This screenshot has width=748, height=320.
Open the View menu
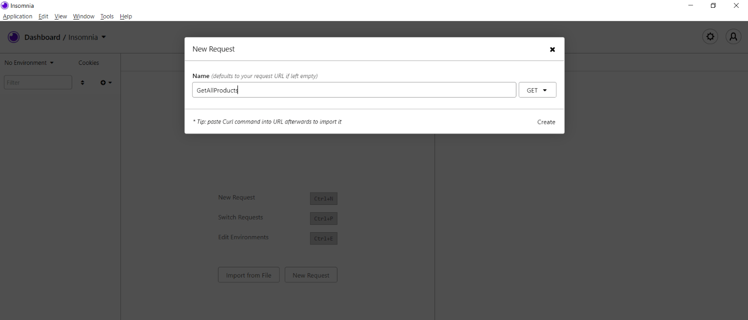pos(60,16)
